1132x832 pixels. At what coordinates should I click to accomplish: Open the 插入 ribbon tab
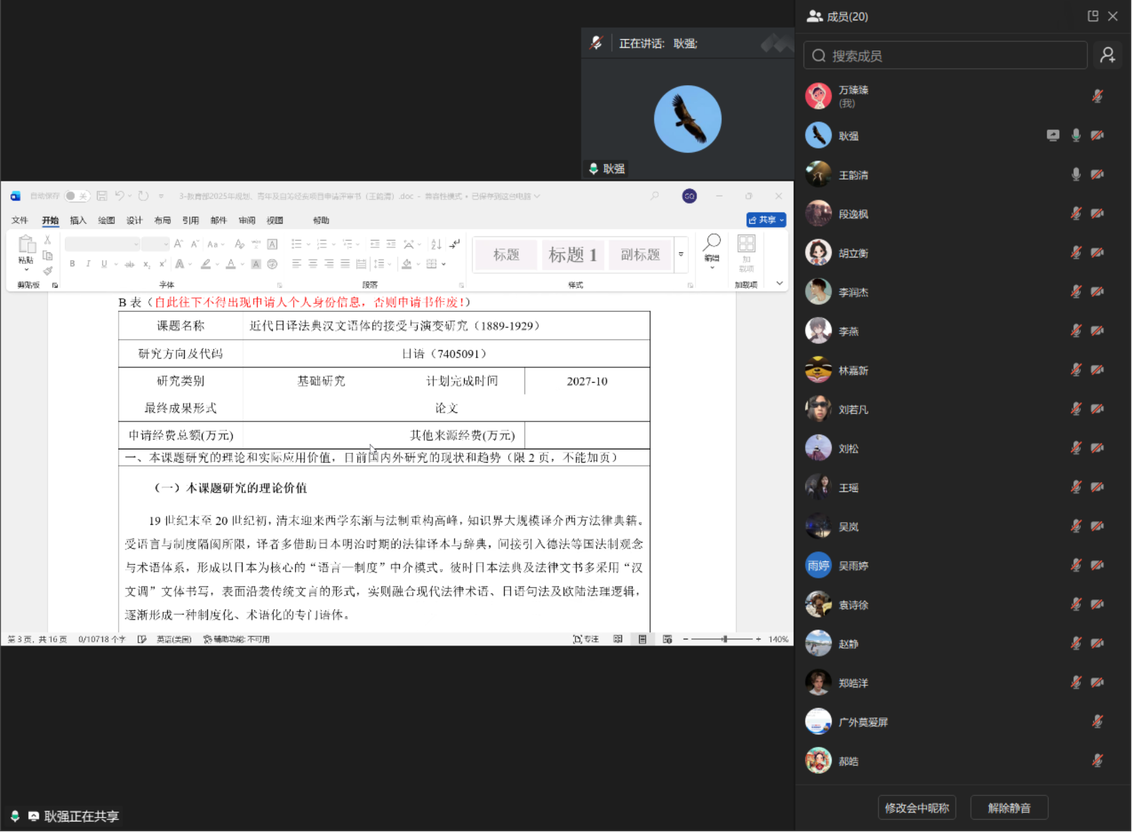click(x=78, y=220)
